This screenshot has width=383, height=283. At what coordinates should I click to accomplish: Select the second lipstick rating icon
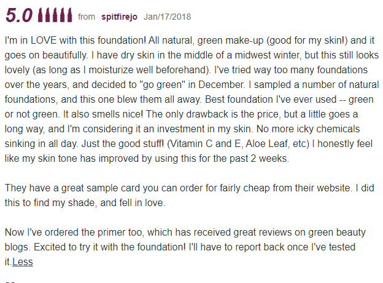pyautogui.click(x=48, y=15)
